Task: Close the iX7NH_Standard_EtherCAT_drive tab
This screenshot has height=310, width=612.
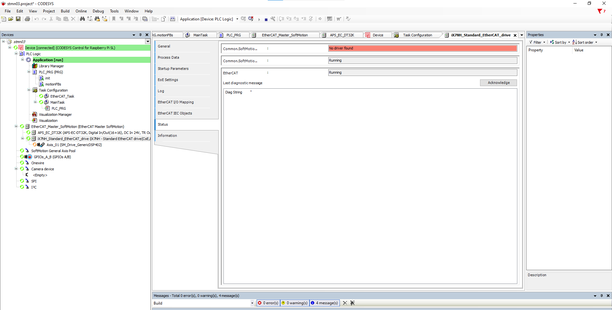Action: [515, 35]
